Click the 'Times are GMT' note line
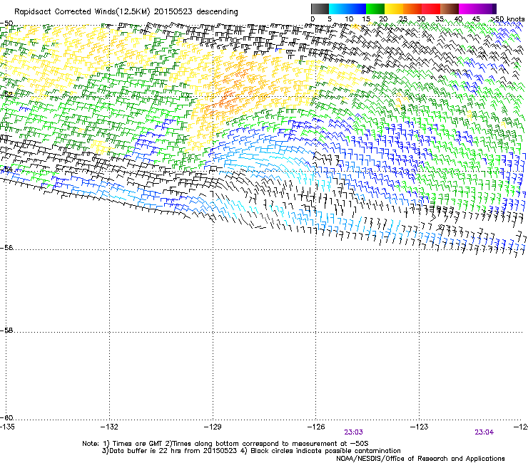Image resolution: width=528 pixels, height=463 pixels. click(225, 444)
